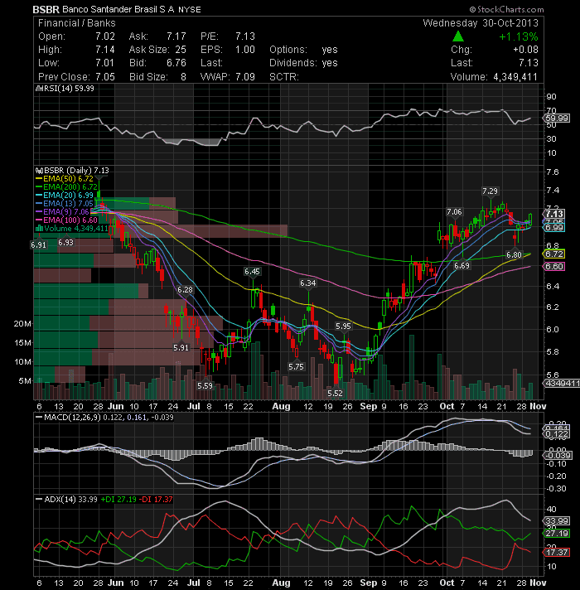Click the 6.69 price annotation
Image resolution: width=580 pixels, height=590 pixels.
pos(462,266)
